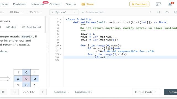Go to the Contest page

[55, 4]
